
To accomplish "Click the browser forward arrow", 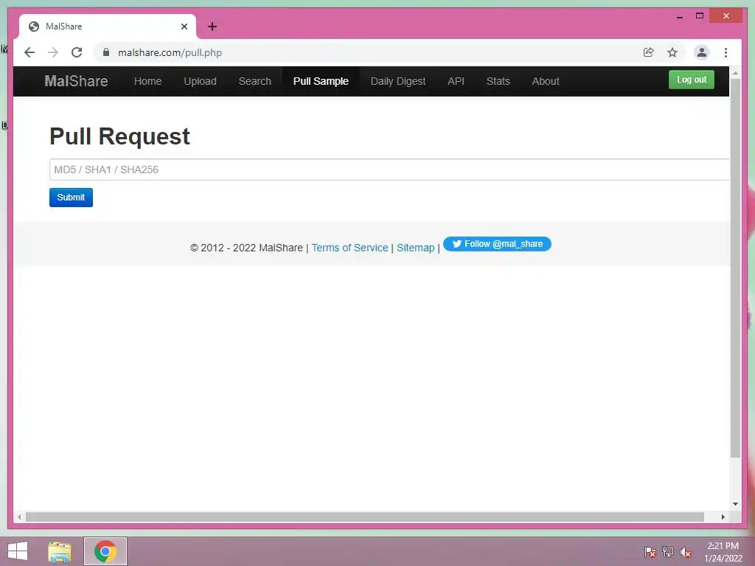I will [x=53, y=52].
